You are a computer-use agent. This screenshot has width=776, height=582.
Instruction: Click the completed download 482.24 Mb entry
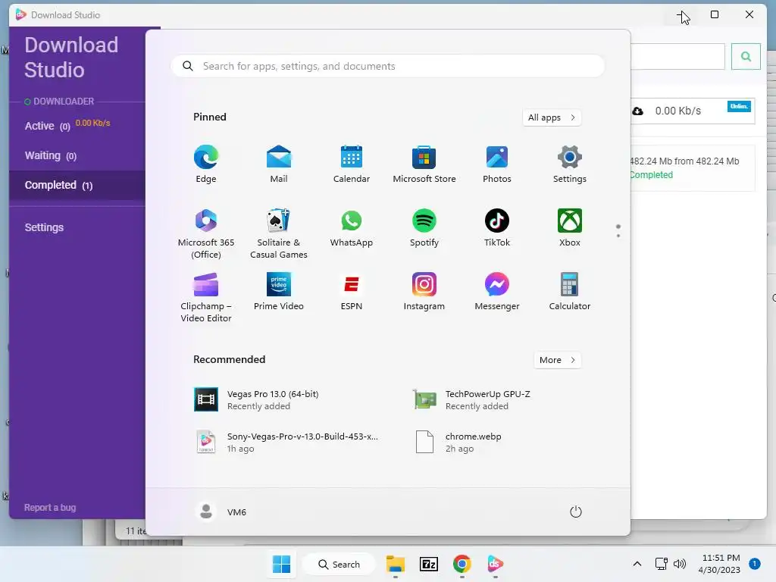693,167
